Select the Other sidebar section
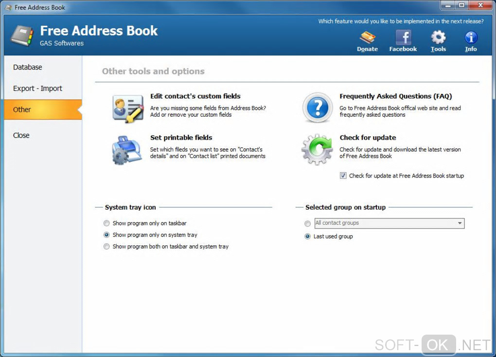 coord(43,109)
